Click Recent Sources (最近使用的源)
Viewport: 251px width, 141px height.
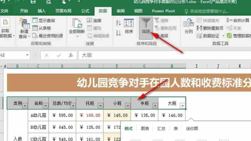click(x=48, y=36)
